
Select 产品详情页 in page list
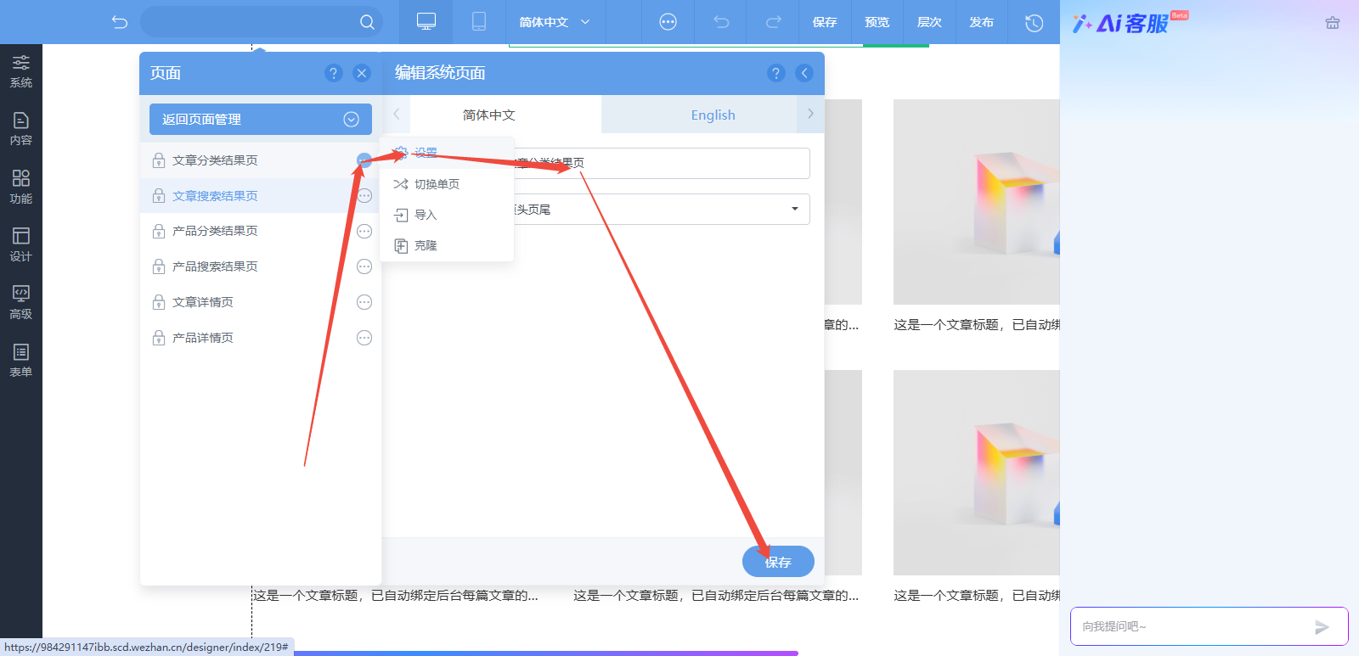(x=203, y=338)
